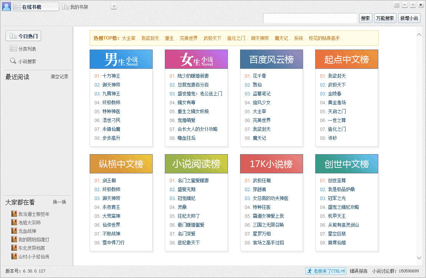Viewport: 426px width, 278px height.
Task: Click 小说讨论群 number in status bar
Action: (x=409, y=271)
